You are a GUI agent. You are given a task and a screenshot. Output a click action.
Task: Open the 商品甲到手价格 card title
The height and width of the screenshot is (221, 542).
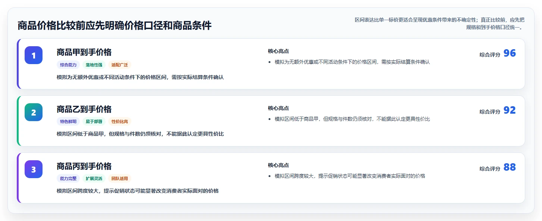pyautogui.click(x=84, y=52)
